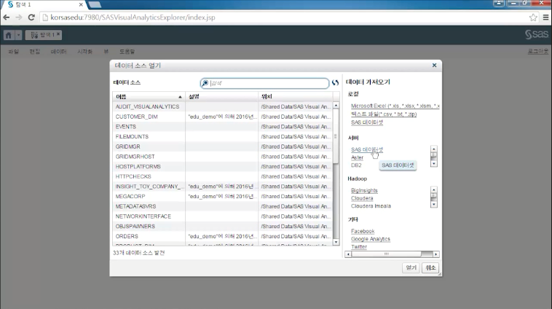Open the 시각화 menu

(85, 52)
